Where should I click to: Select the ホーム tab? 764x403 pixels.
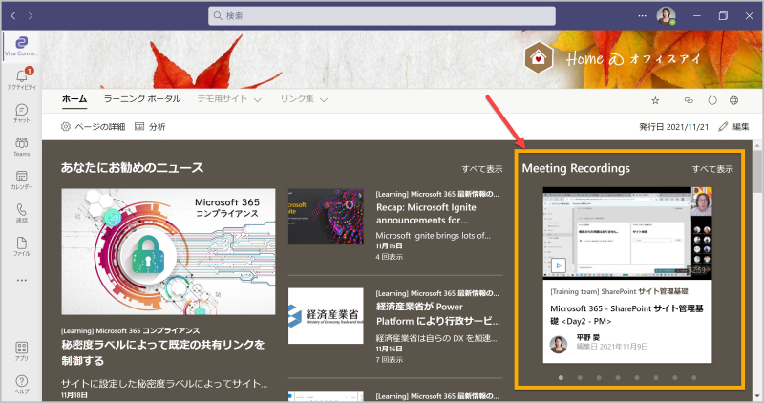pyautogui.click(x=74, y=99)
